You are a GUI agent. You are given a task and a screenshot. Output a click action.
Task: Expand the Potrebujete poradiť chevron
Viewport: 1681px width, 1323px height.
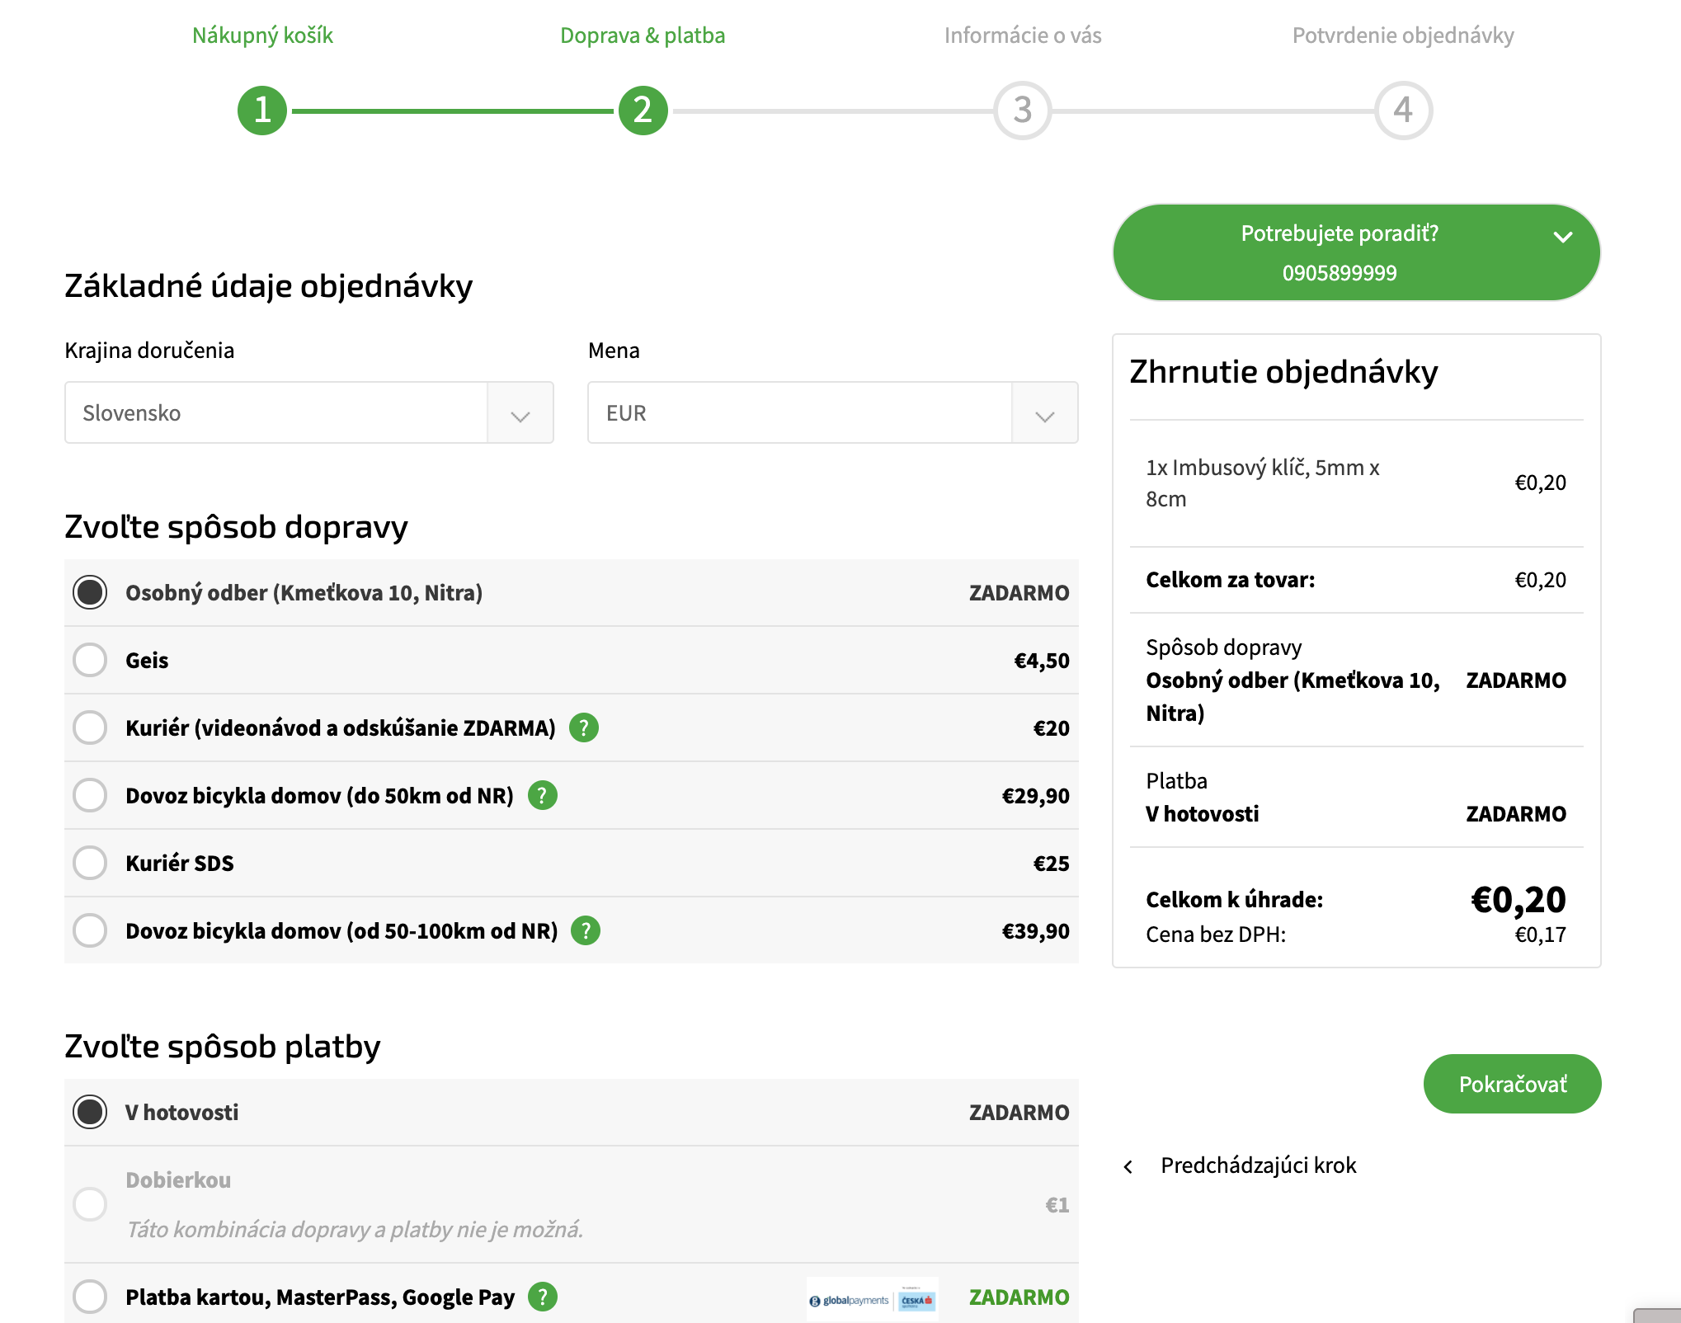pyautogui.click(x=1562, y=238)
